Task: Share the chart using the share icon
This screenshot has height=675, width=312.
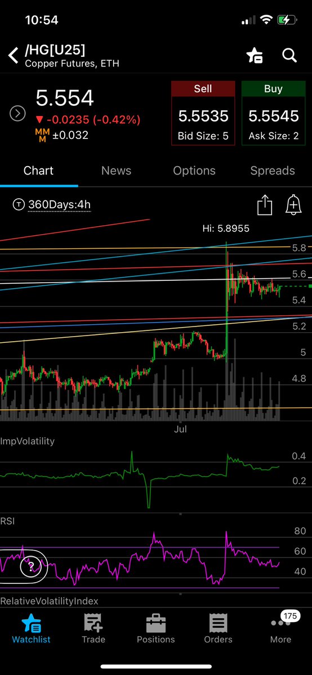Action: point(265,204)
